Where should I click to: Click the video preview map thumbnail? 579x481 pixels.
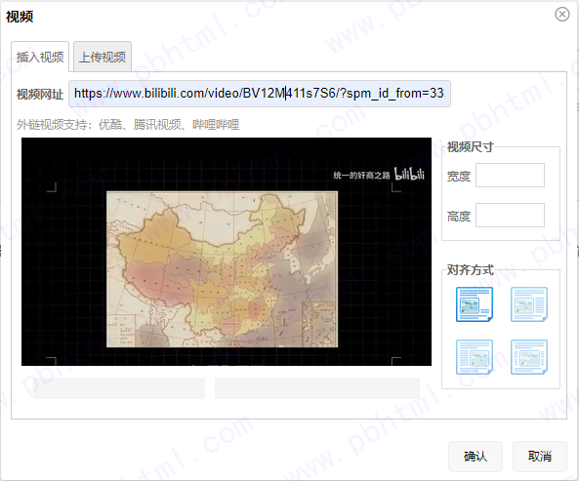tap(223, 269)
